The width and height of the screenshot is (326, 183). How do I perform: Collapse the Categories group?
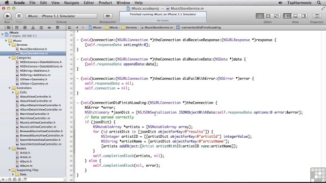pos(10,58)
